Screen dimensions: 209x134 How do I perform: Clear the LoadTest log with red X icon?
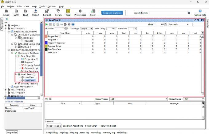click(46, 99)
